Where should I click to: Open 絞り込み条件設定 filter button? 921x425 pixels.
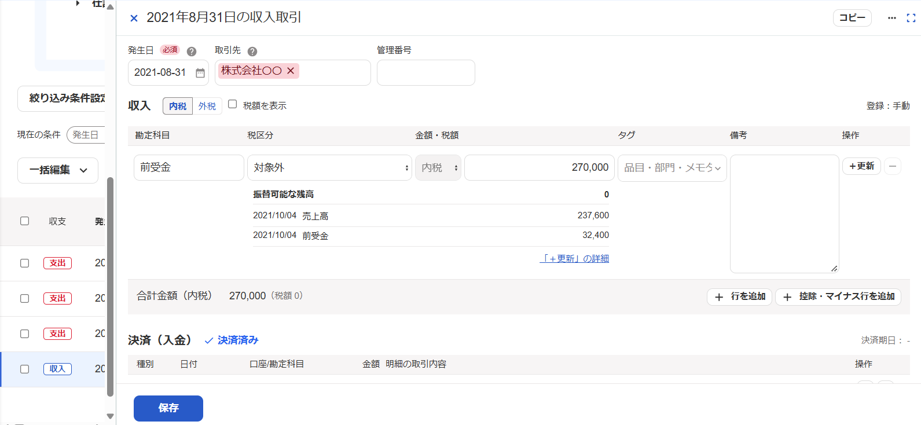pos(61,98)
